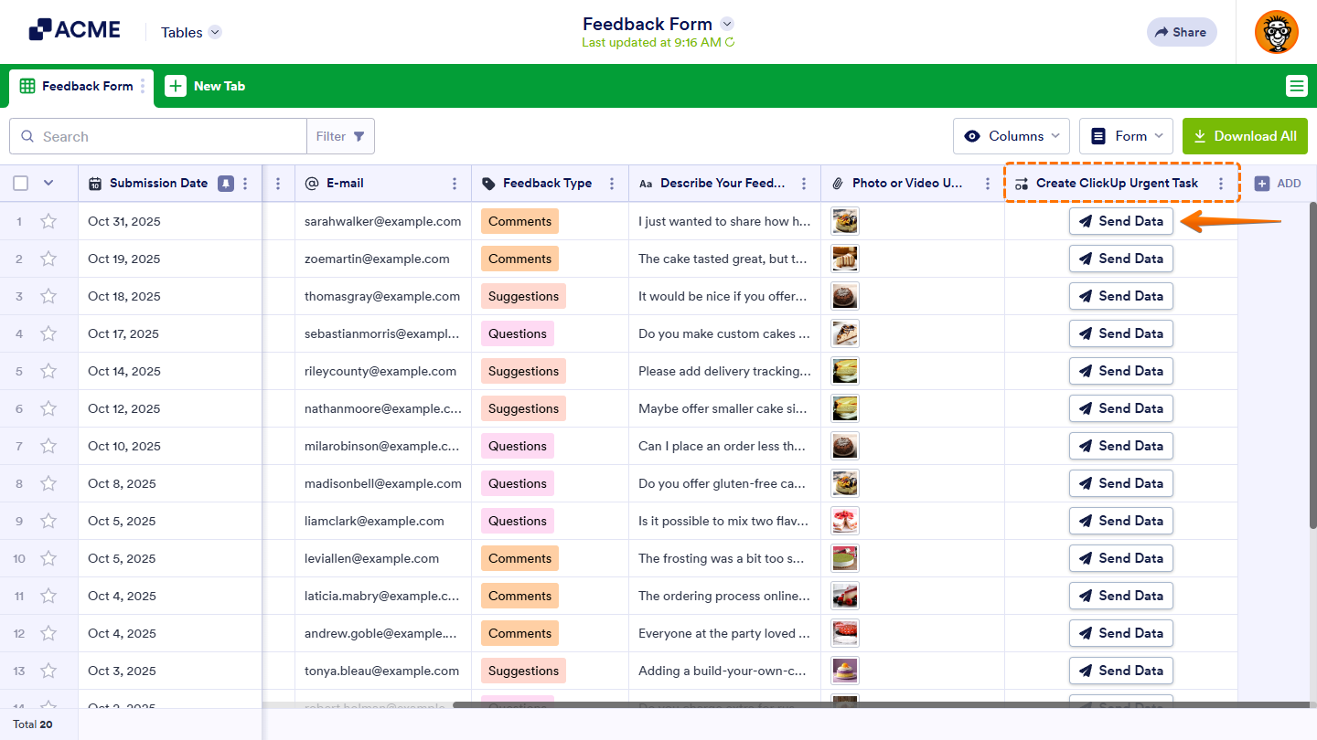Viewport: 1317px width, 740px height.
Task: Click Send Data on the first row
Action: (1121, 220)
